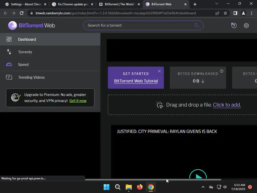The width and height of the screenshot is (257, 193).
Task: Click the BitTorrent Web logo
Action: point(31,25)
